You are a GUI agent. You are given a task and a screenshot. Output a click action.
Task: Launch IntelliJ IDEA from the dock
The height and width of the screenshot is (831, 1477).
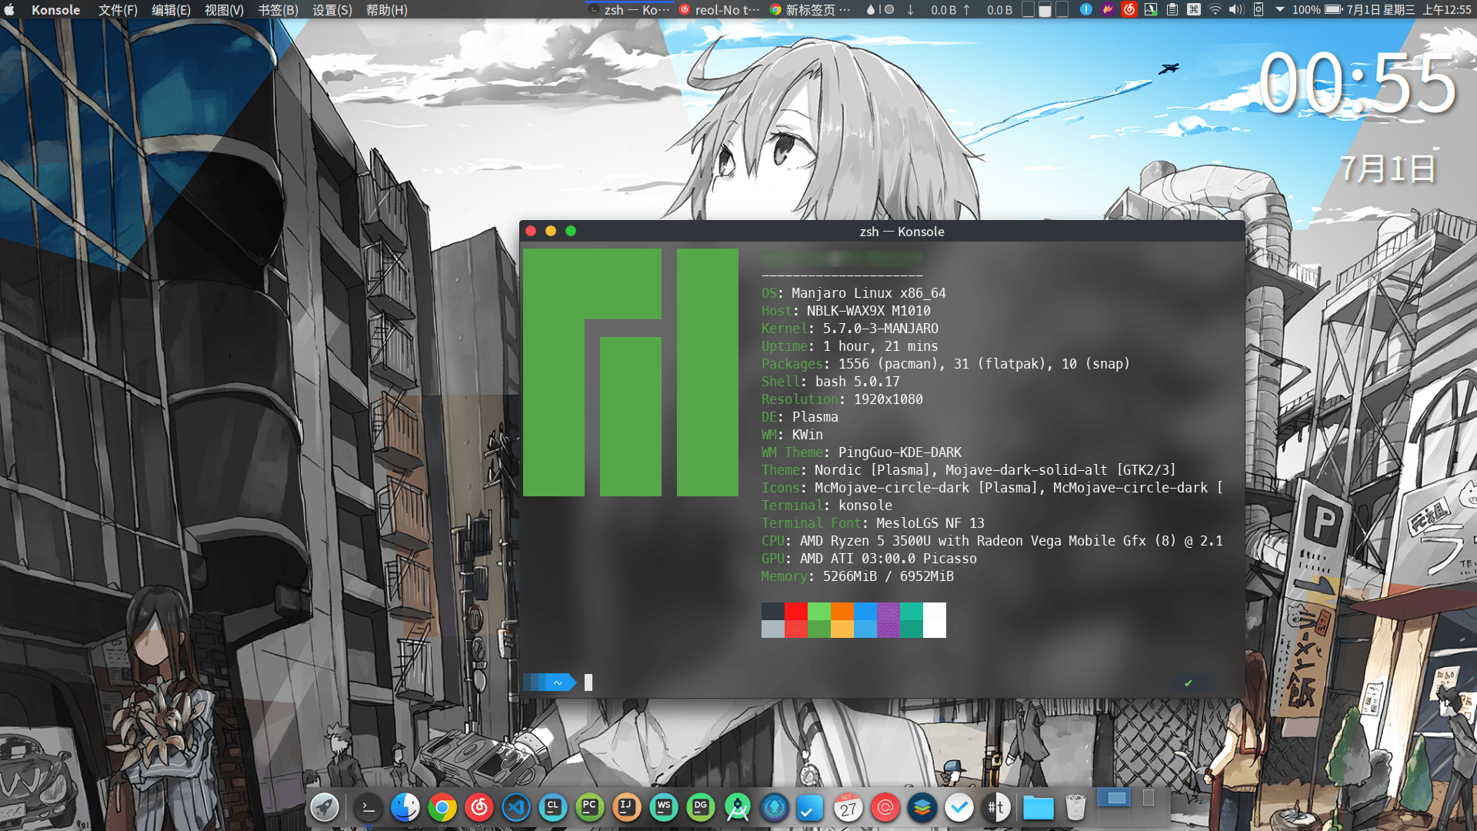tap(627, 807)
